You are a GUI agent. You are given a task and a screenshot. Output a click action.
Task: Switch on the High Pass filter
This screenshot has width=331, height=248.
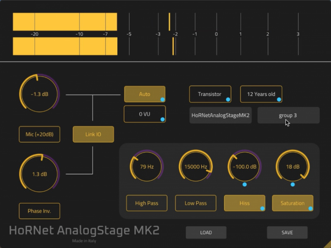pyautogui.click(x=146, y=203)
